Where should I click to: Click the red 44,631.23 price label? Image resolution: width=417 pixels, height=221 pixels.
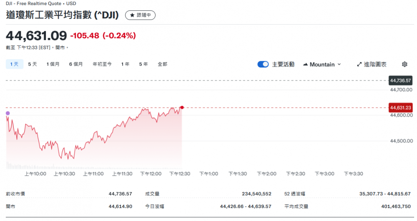pyautogui.click(x=400, y=108)
